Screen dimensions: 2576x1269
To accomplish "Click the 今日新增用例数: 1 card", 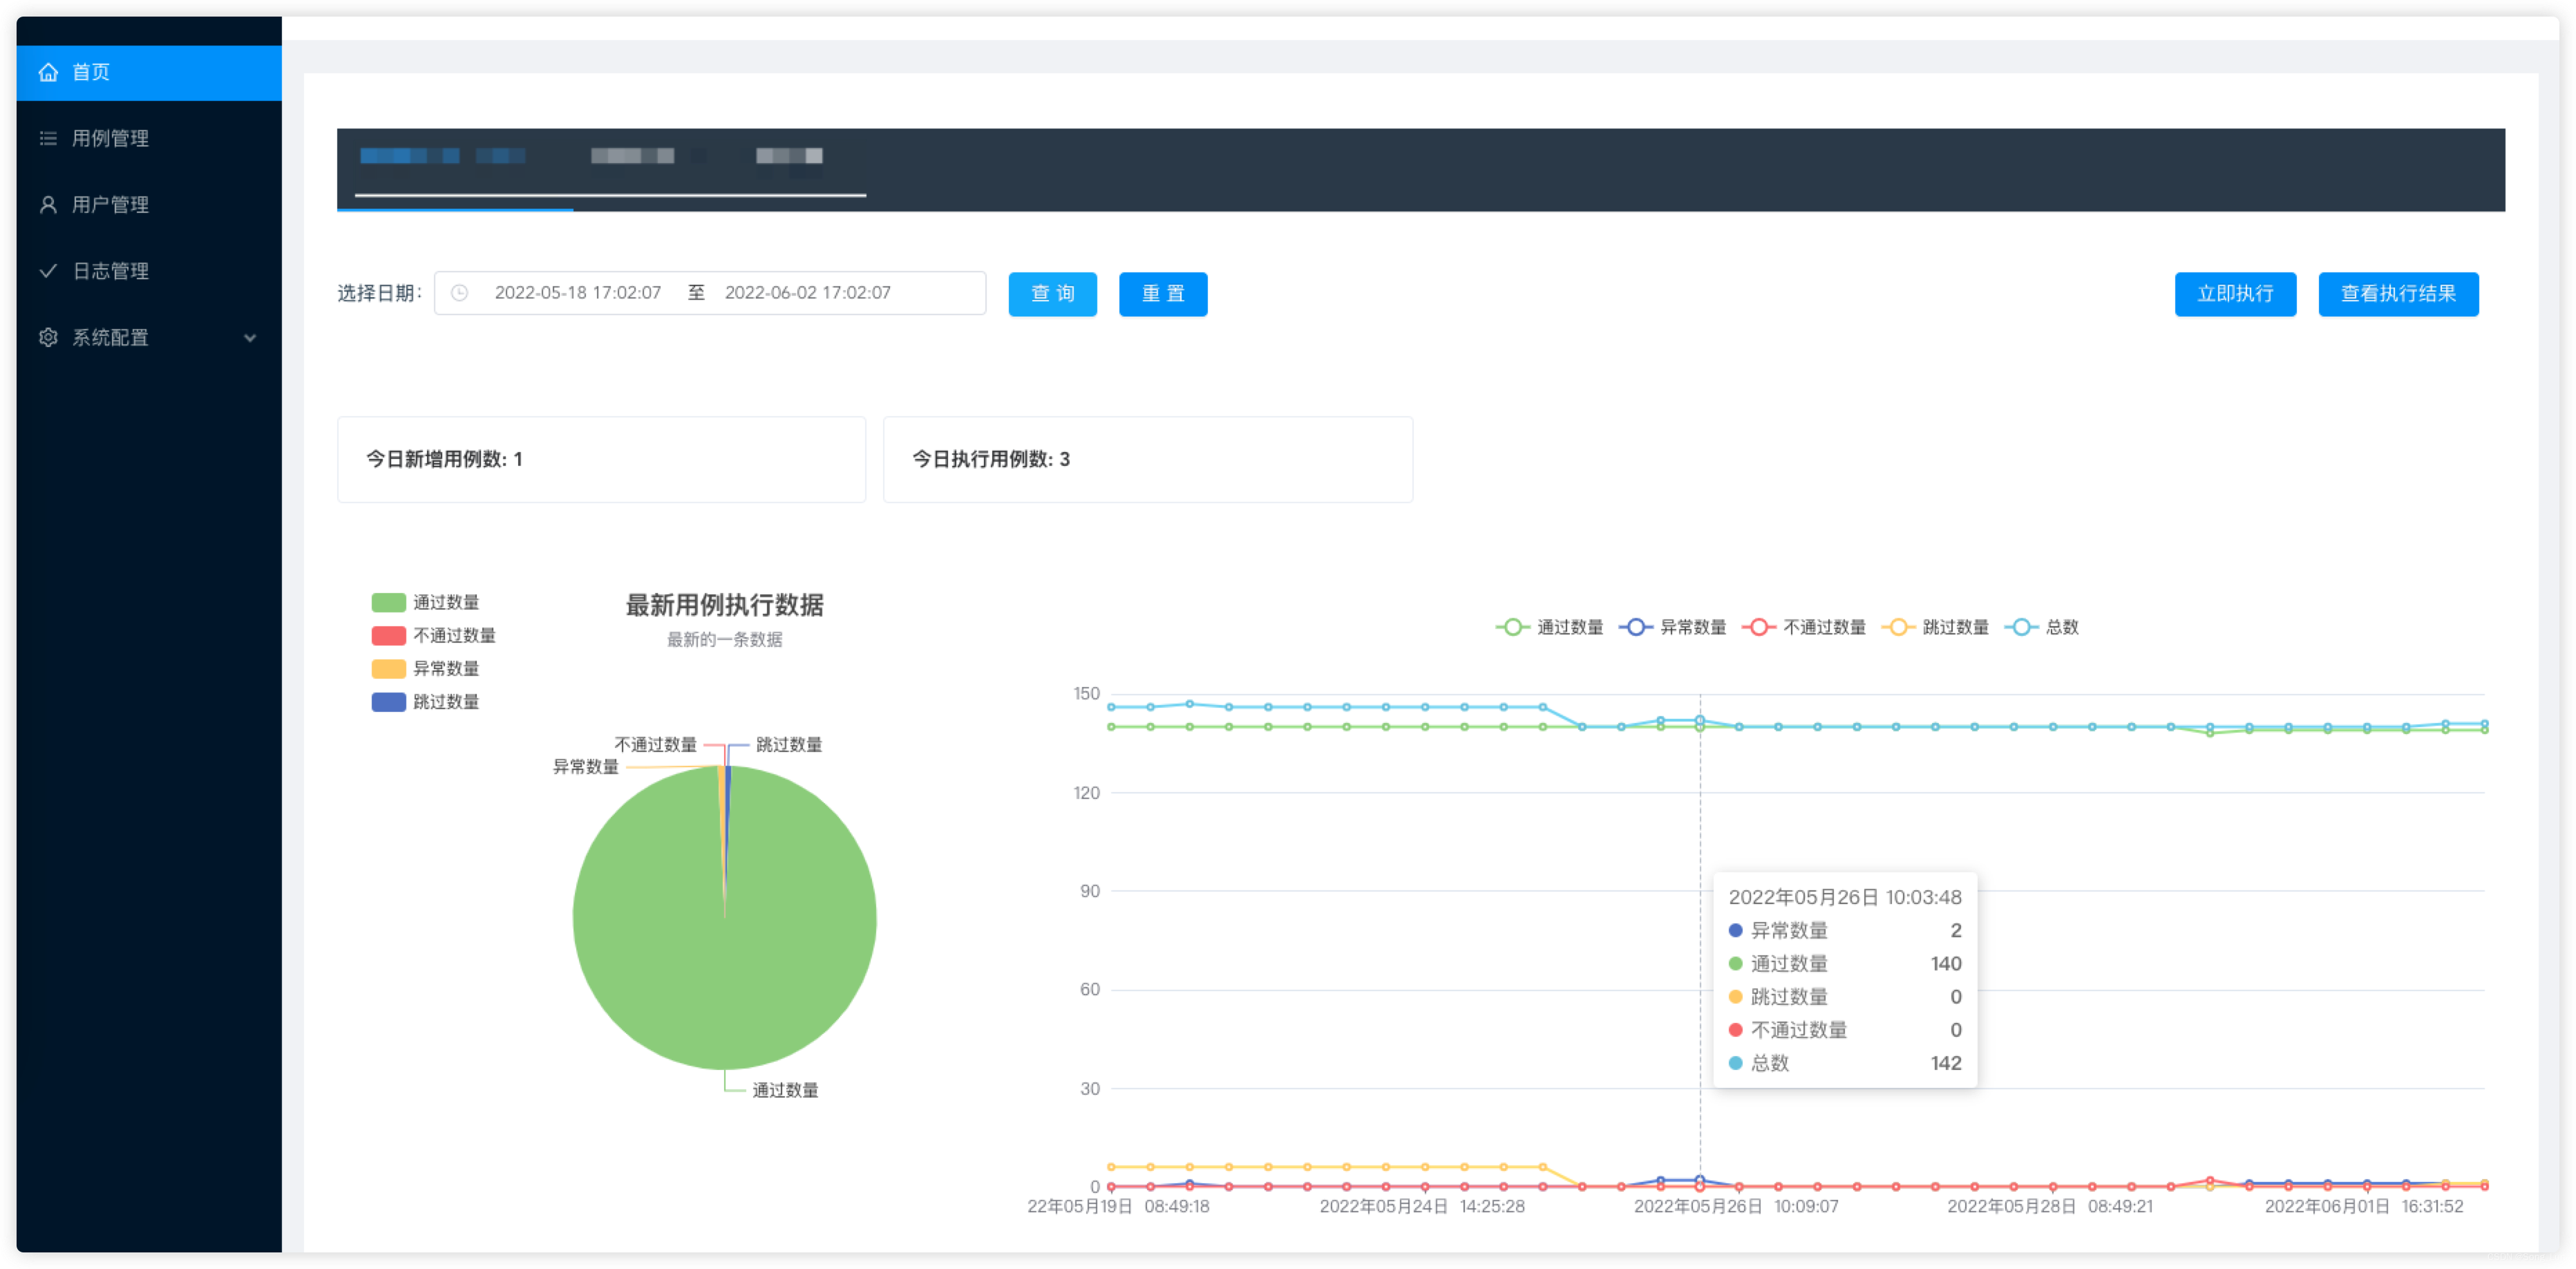I will (601, 459).
